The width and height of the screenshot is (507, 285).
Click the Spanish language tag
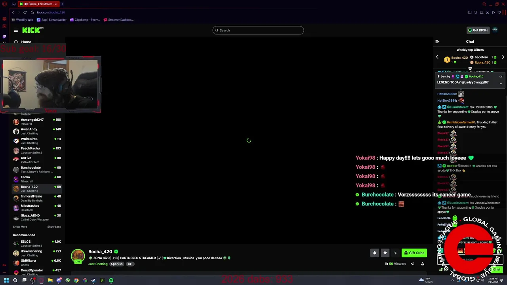[x=116, y=264]
